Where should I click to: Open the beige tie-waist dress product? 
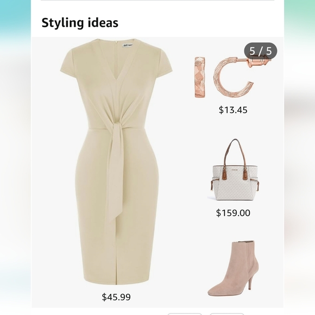[x=116, y=162]
